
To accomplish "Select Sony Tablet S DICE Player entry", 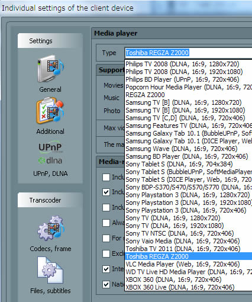I will pyautogui.click(x=189, y=179).
